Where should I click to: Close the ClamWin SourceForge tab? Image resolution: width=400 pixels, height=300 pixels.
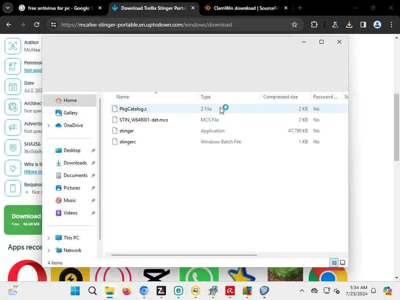click(286, 8)
